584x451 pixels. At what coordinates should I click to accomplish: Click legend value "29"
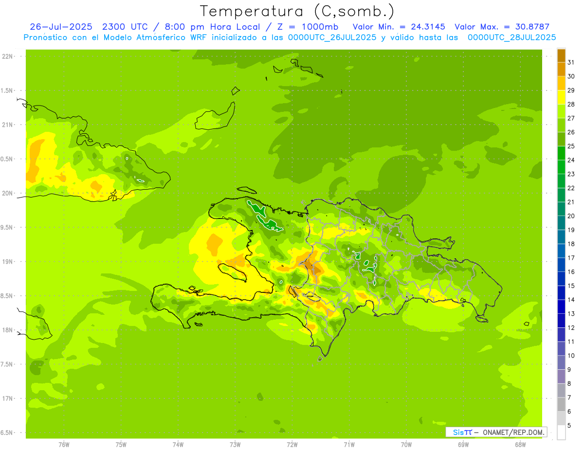click(571, 90)
